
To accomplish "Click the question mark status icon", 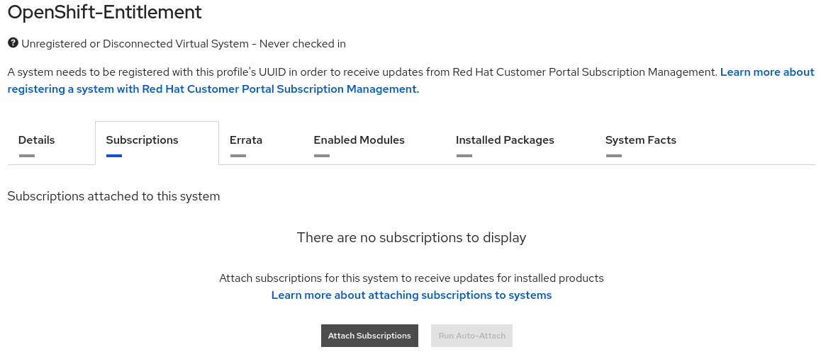I will 13,43.
